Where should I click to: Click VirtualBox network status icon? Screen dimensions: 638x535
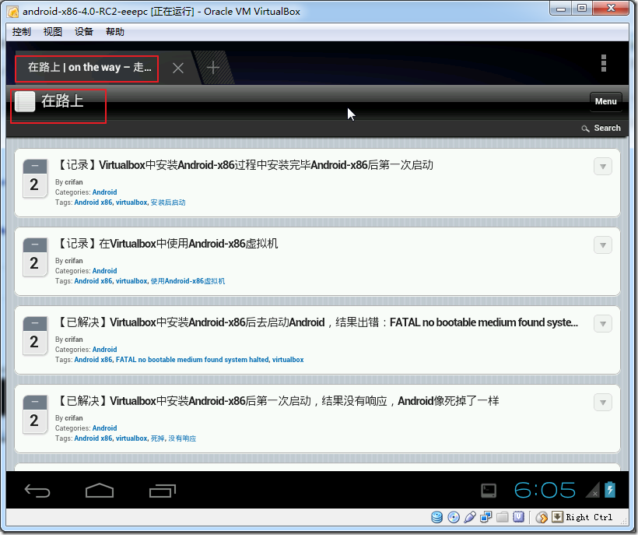click(x=486, y=517)
